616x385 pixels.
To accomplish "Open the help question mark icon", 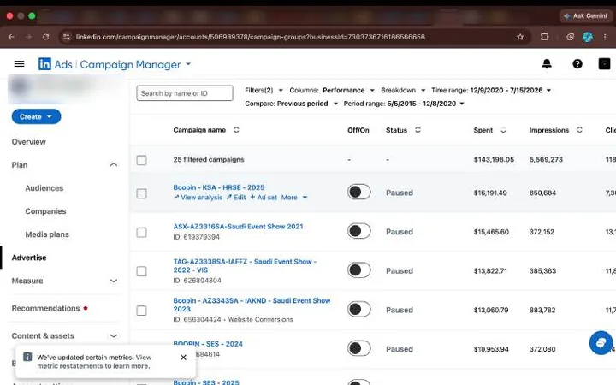I will (x=577, y=63).
